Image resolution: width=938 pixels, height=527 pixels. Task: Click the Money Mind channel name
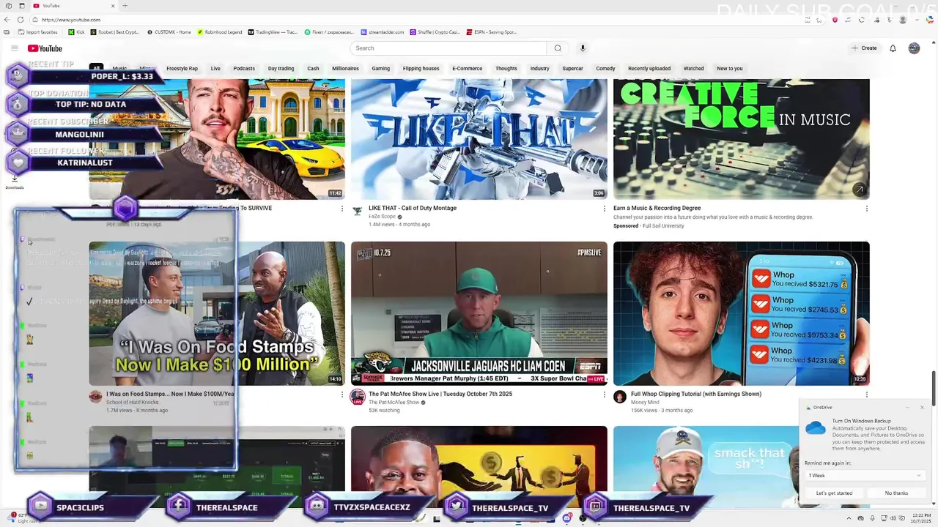point(645,402)
